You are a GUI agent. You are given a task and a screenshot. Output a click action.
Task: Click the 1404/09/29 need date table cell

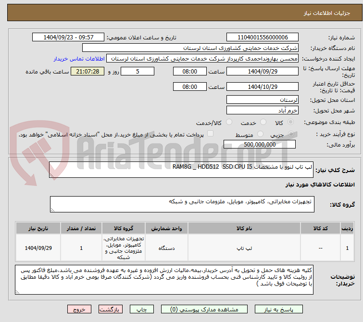[x=38, y=248]
